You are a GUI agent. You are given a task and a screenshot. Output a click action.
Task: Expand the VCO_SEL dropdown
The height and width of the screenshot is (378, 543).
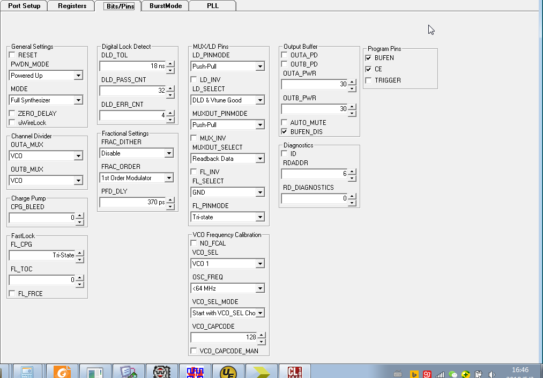click(260, 264)
